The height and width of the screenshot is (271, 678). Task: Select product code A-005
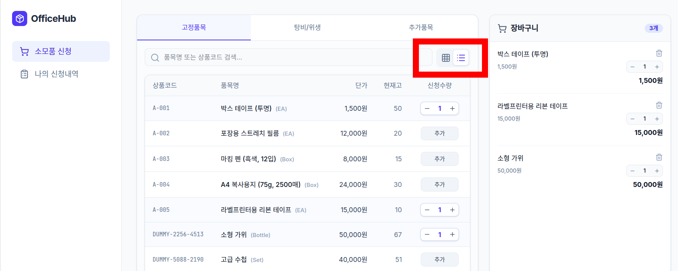(161, 210)
